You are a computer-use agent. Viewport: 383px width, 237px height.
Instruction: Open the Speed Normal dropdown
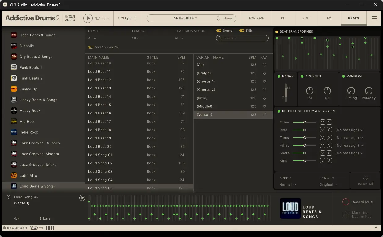[x=288, y=185]
